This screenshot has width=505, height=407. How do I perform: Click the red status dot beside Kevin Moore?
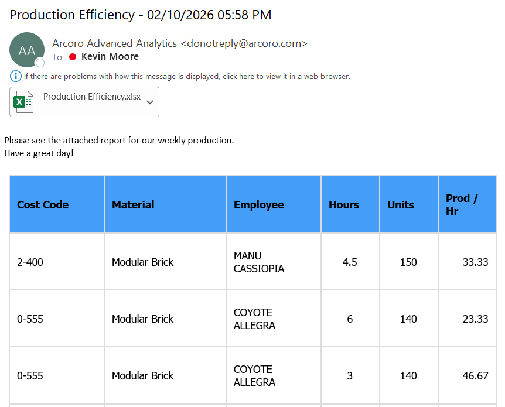[73, 57]
